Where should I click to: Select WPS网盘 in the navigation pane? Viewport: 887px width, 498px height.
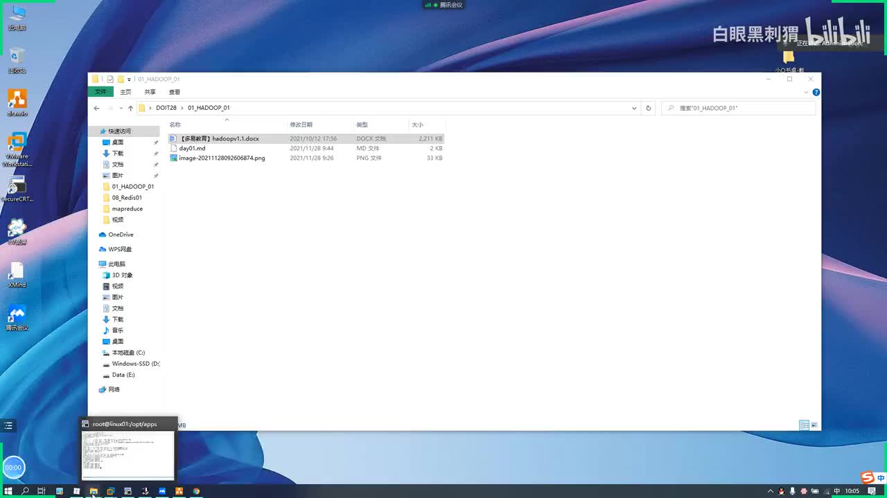coord(120,249)
